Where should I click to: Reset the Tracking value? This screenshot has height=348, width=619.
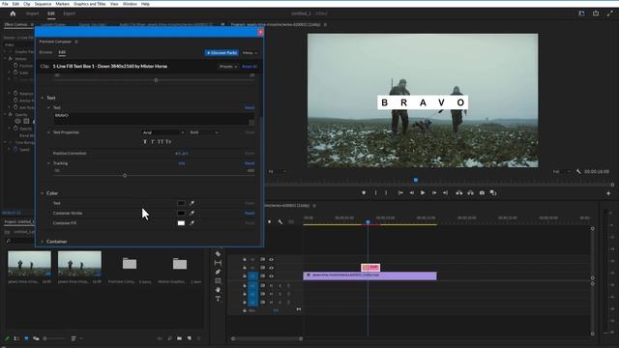(250, 163)
